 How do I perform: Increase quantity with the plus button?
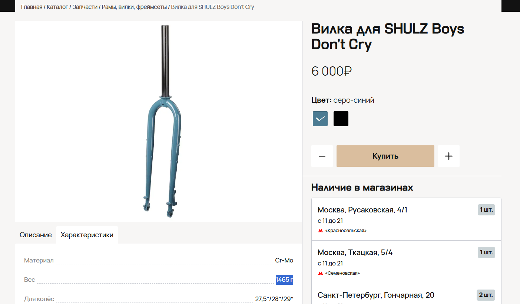449,156
